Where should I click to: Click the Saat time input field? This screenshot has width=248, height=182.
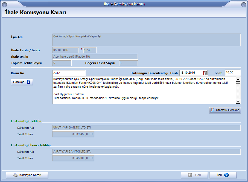tap(232, 73)
